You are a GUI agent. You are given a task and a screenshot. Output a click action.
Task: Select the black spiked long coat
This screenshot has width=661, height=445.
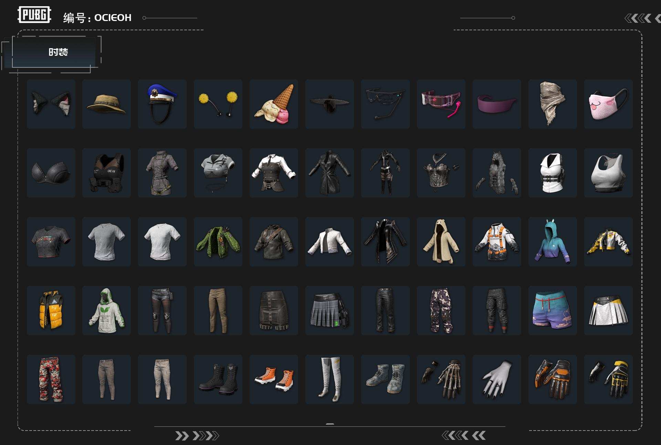point(385,242)
